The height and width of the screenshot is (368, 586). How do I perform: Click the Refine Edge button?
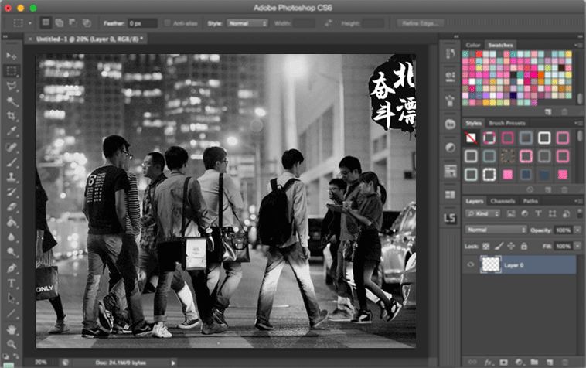click(420, 23)
